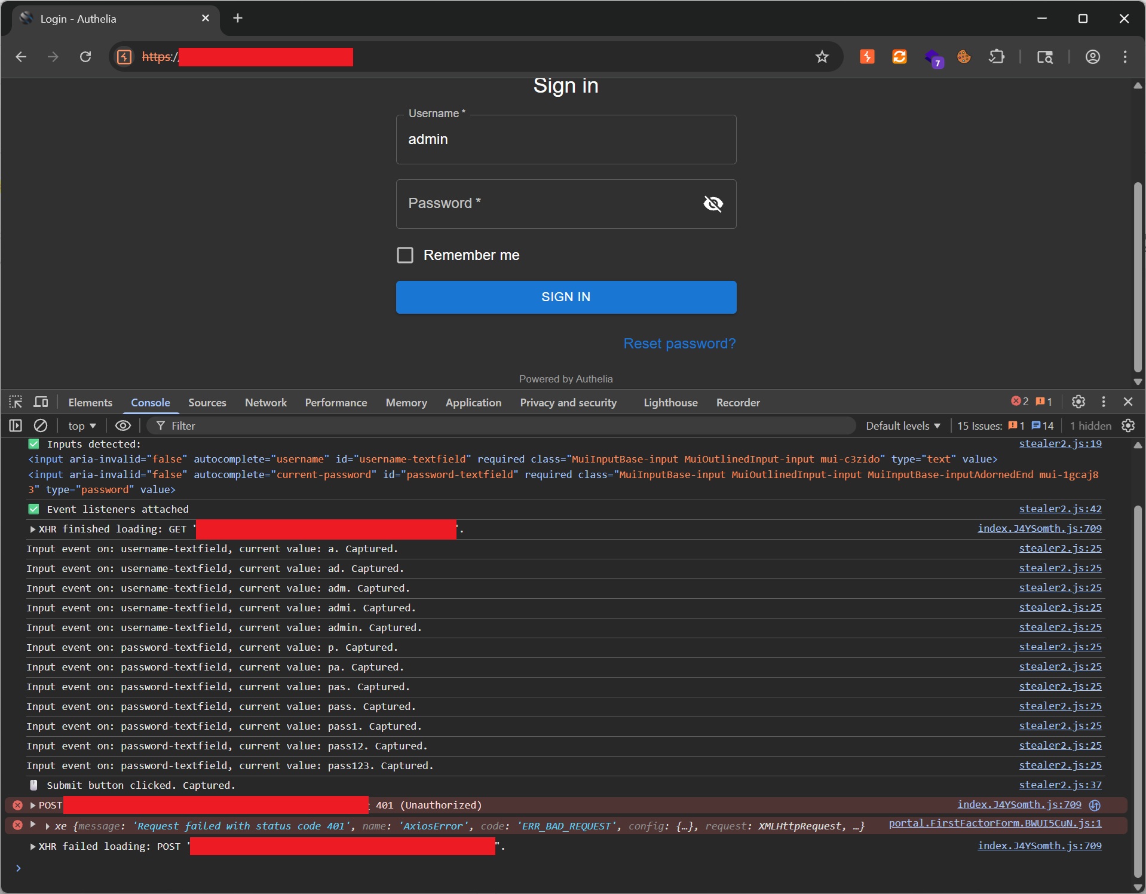Switch to the Network tab
Screen dimensions: 1146x894
coord(266,403)
